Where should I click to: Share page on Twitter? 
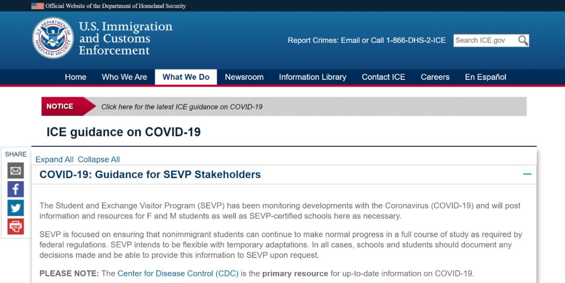16,208
